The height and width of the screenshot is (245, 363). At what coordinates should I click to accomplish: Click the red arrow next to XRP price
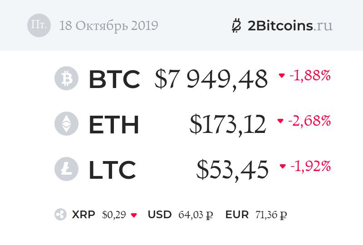[134, 216]
